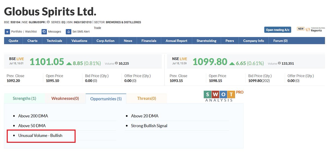Viewport: 327px width, 154px height.
Task: Open the Valuations tab
Action: [79, 41]
